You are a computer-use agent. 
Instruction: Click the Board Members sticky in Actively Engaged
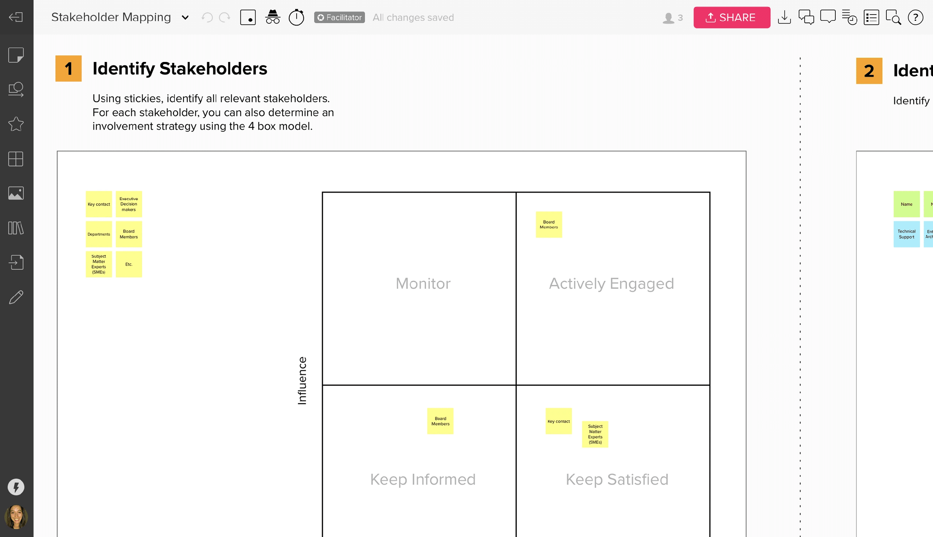(x=549, y=225)
